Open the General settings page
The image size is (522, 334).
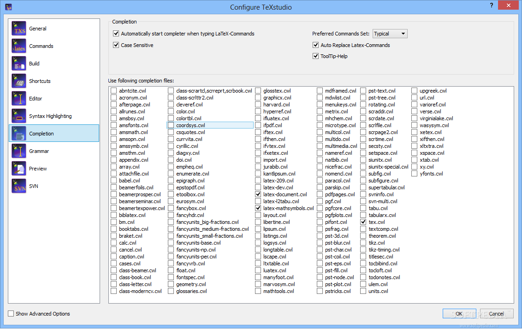(54, 28)
